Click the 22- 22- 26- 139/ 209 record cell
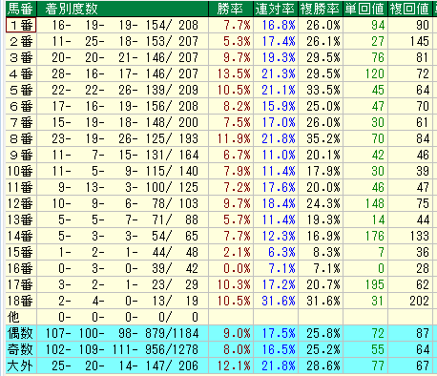The width and height of the screenshot is (437, 376). point(122,90)
